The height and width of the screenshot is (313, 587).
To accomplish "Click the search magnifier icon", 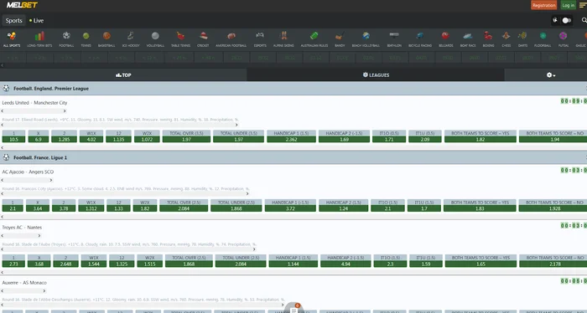I will click(x=584, y=20).
